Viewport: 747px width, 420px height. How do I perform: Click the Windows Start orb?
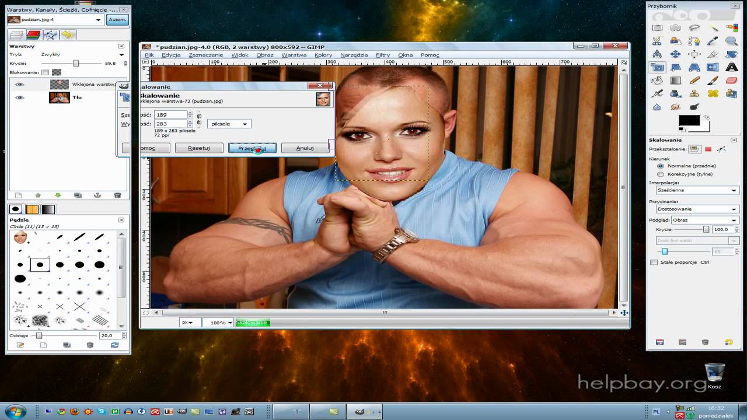15,411
